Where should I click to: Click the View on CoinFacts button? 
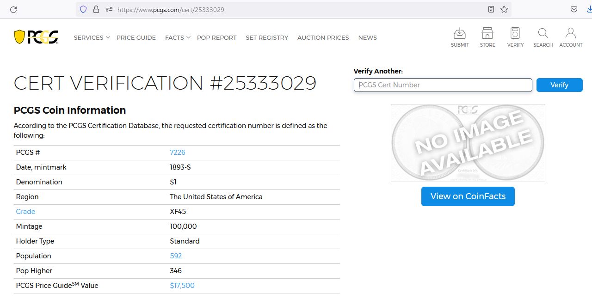coord(468,196)
